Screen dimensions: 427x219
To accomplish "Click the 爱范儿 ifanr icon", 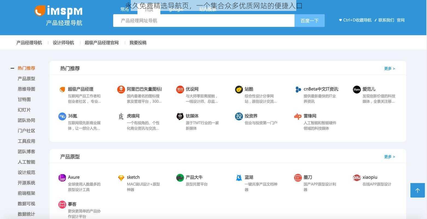I will 357,90.
